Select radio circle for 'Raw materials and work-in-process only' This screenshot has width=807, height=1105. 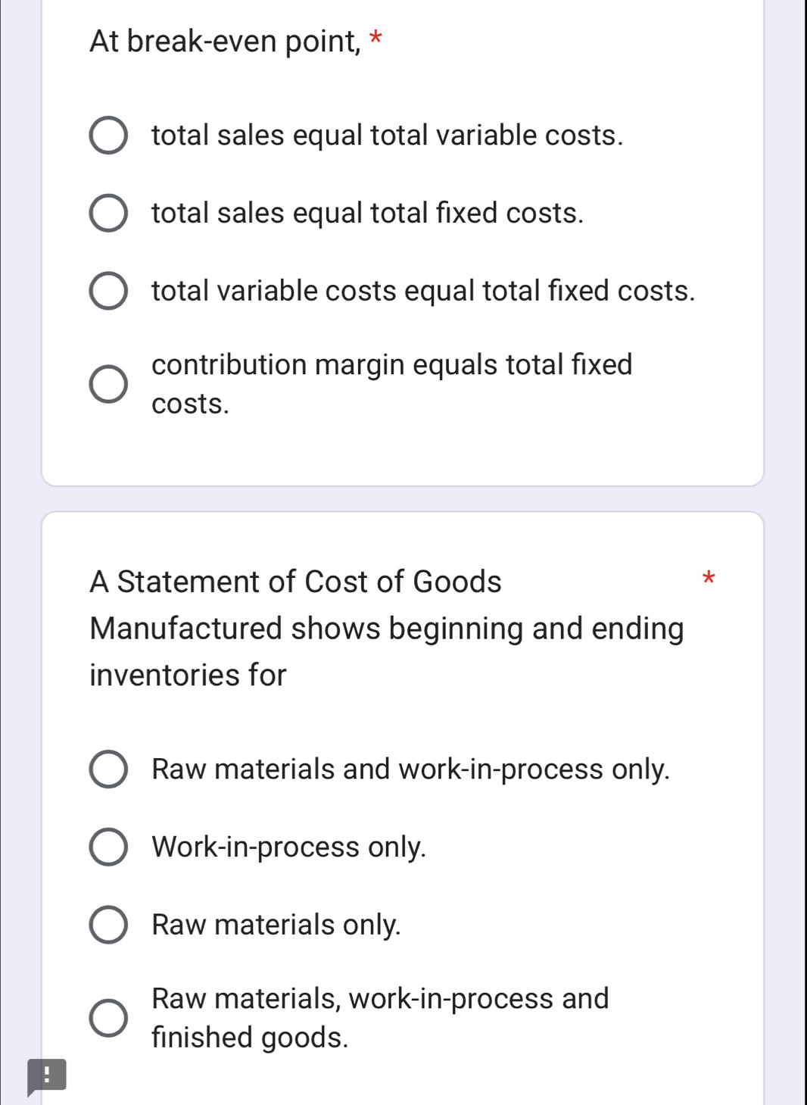pyautogui.click(x=108, y=769)
